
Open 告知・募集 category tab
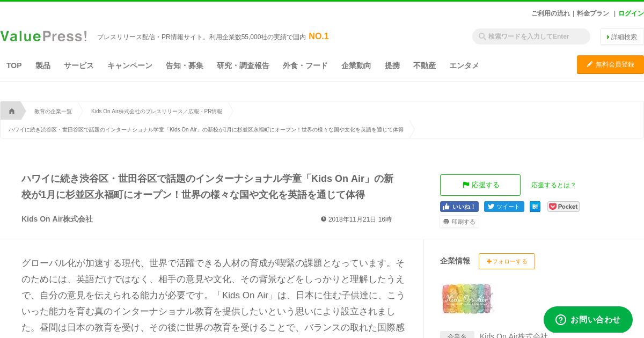point(185,65)
